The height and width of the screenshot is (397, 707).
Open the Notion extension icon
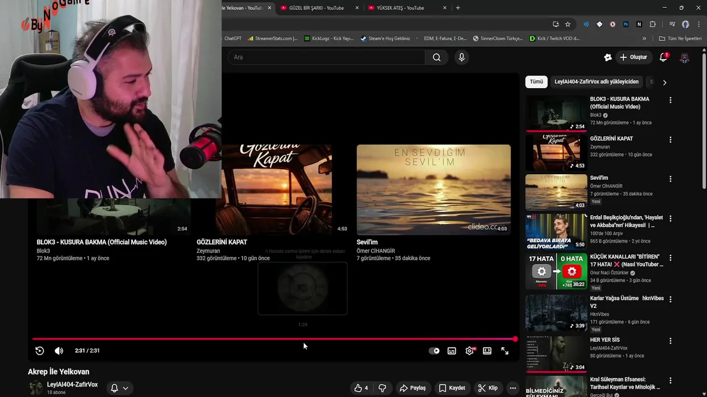(639, 24)
